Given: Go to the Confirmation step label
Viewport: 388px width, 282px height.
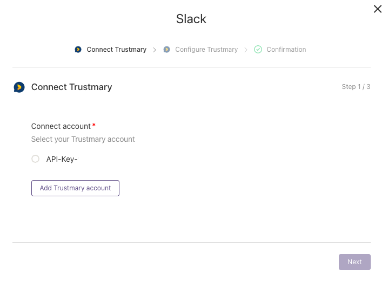Looking at the screenshot, I should coord(286,50).
